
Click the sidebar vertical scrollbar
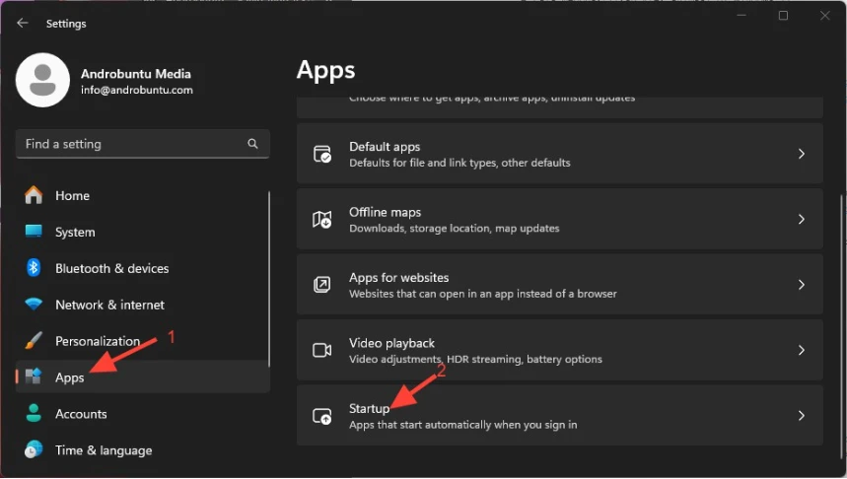[x=268, y=279]
